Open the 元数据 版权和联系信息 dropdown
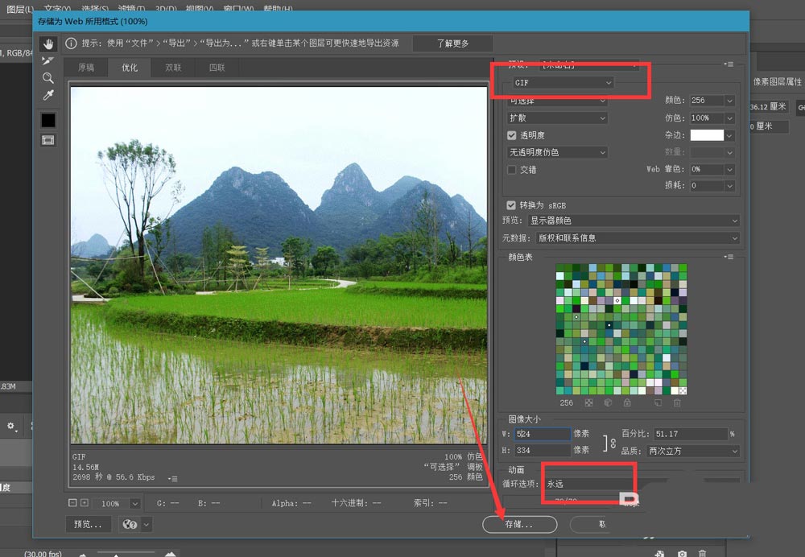 coord(638,237)
